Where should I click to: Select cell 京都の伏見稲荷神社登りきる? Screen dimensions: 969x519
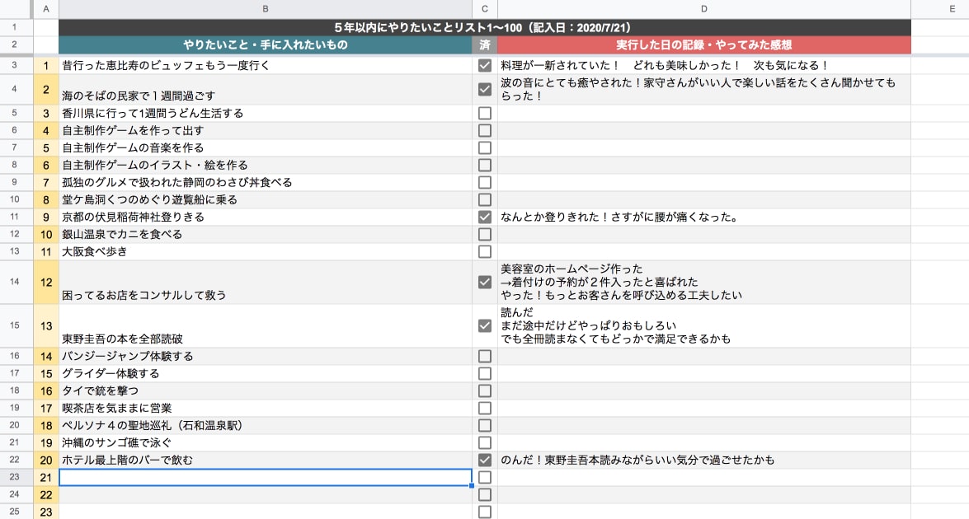coord(265,217)
